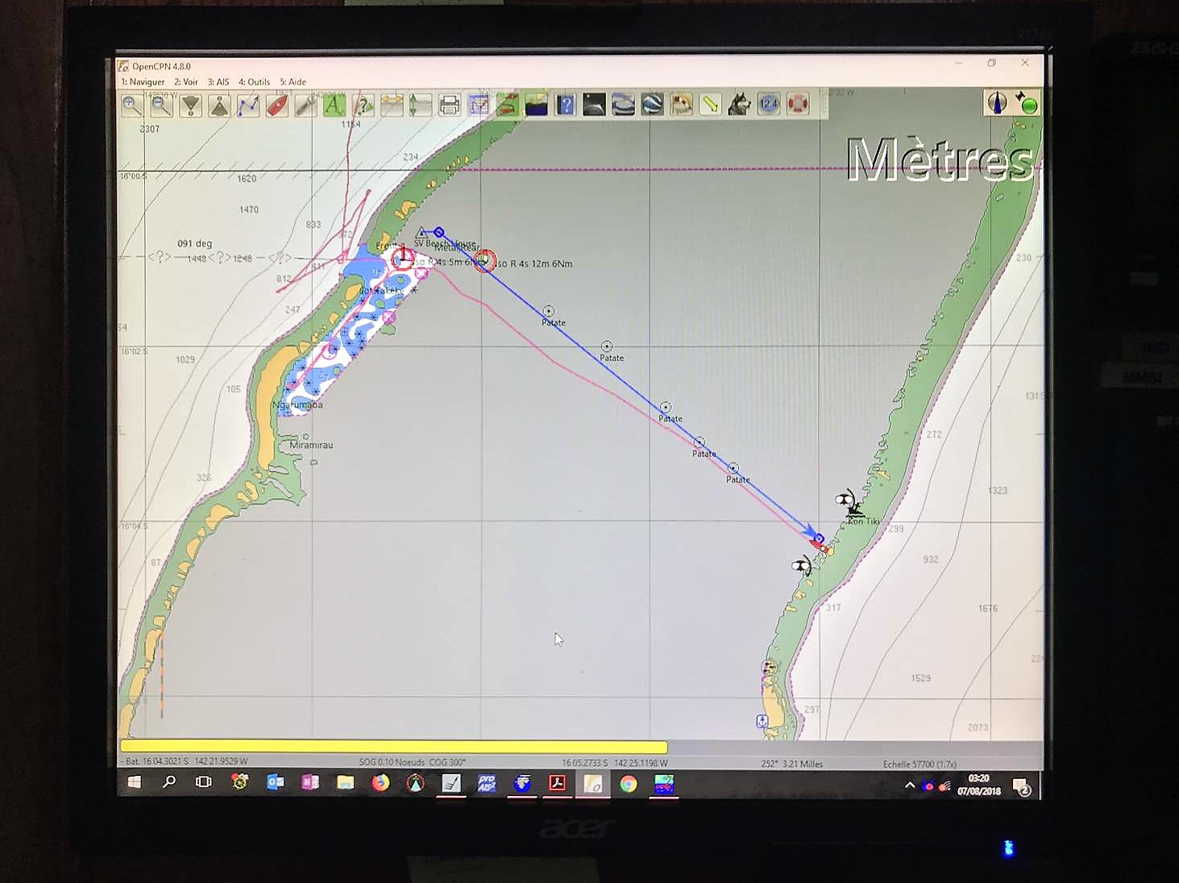Open Outlook from the taskbar
Image resolution: width=1179 pixels, height=883 pixels.
click(x=275, y=782)
